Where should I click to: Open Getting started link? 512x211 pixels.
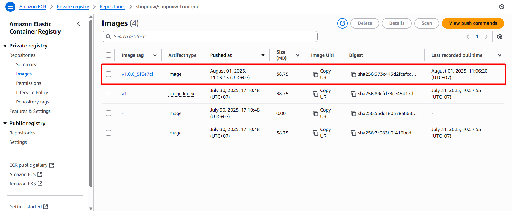(26, 207)
